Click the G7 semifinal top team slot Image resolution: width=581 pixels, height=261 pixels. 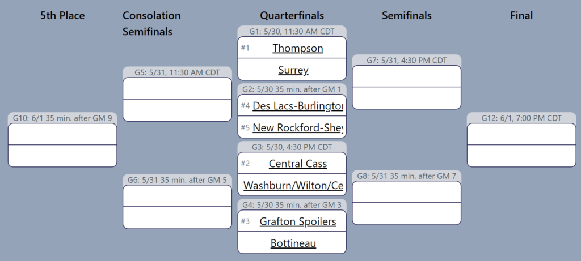coord(406,76)
